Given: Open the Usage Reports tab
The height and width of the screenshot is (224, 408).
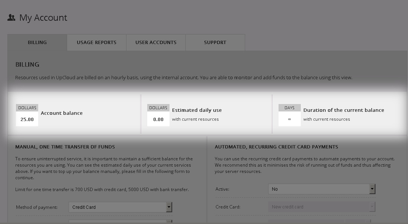Looking at the screenshot, I should (x=96, y=43).
